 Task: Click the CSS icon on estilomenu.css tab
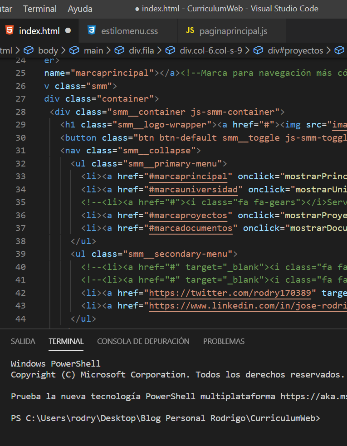92,31
